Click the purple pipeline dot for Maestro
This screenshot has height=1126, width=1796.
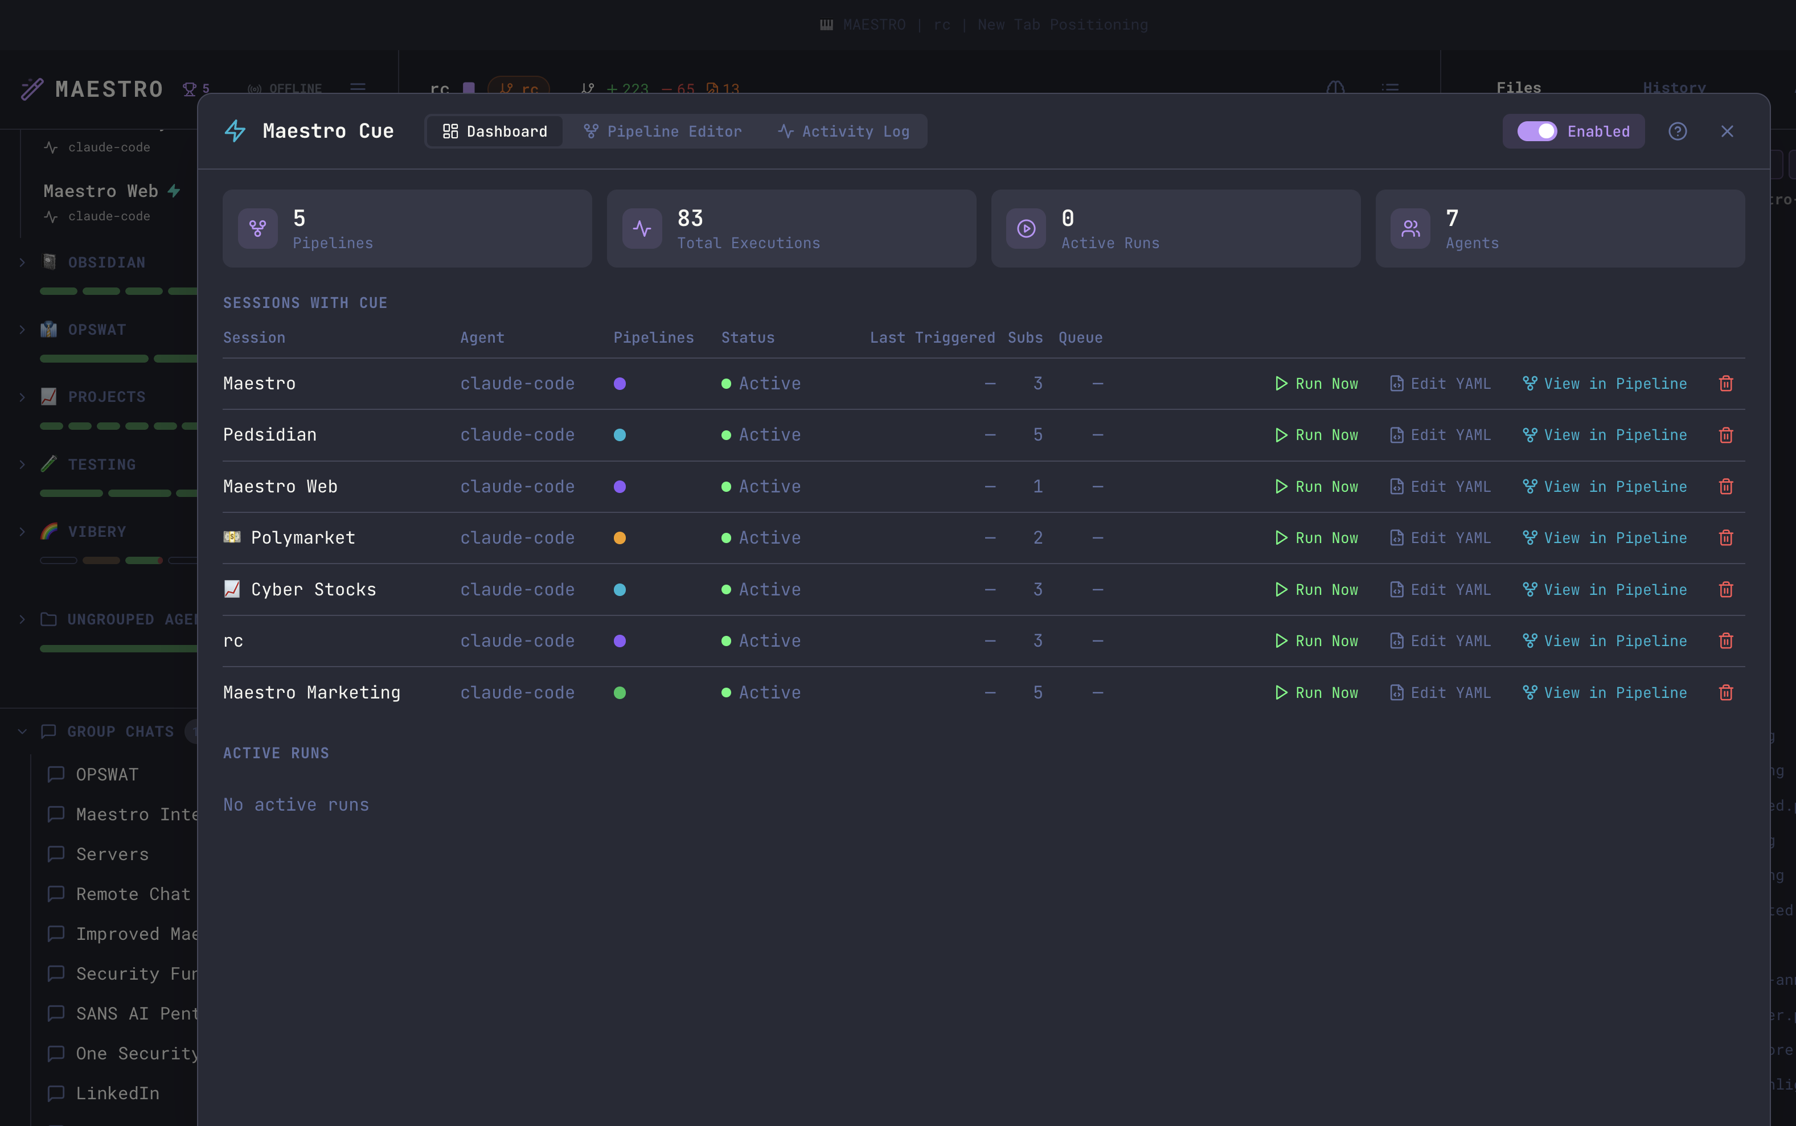pos(620,384)
